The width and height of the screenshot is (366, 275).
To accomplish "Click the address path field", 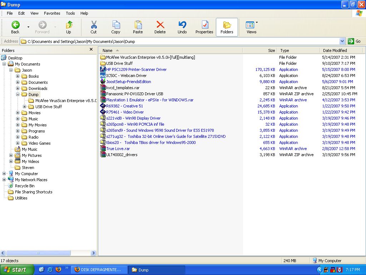I will 180,42.
